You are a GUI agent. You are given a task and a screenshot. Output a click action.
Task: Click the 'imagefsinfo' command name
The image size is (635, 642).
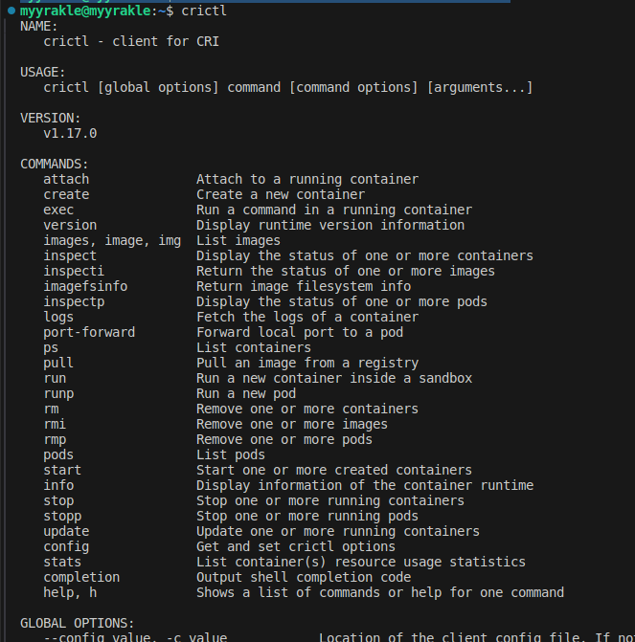pos(85,286)
